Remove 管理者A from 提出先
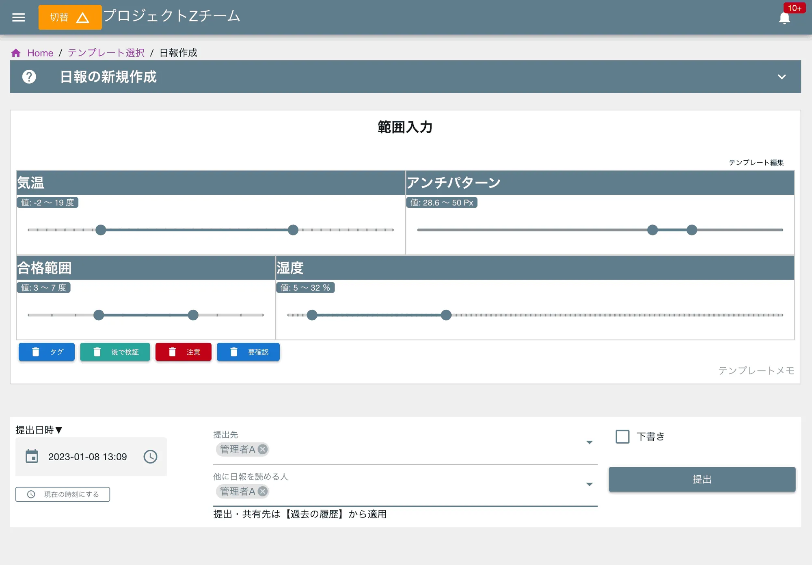The image size is (812, 565). pos(263,449)
